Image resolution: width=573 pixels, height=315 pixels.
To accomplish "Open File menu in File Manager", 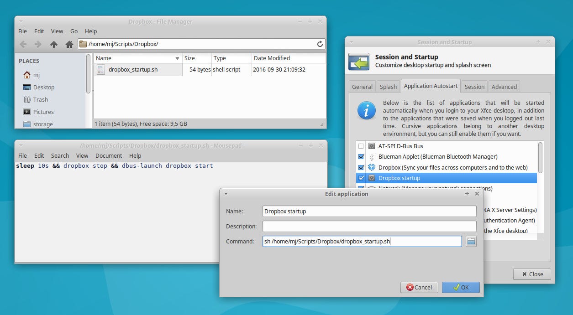I will 22,31.
